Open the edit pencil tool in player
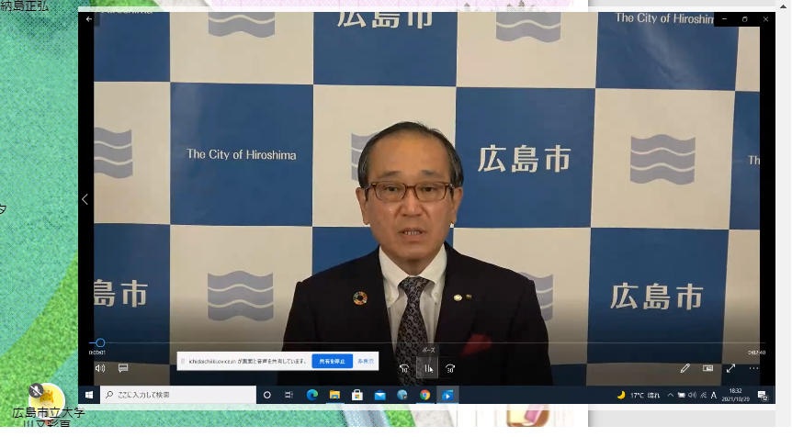Screen dimensions: 792x437 685,368
